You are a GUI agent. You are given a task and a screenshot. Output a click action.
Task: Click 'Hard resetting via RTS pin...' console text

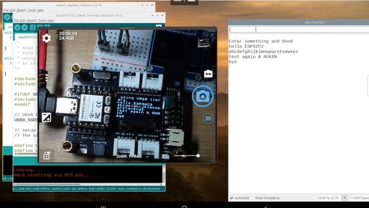(52, 175)
